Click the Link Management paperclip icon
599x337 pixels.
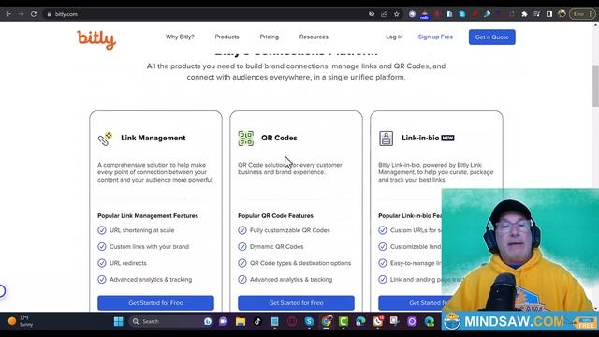[x=105, y=139]
